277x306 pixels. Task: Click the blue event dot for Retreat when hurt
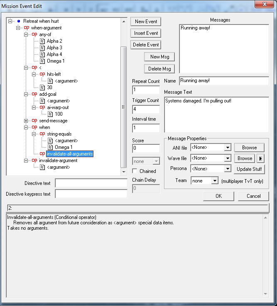click(x=19, y=21)
